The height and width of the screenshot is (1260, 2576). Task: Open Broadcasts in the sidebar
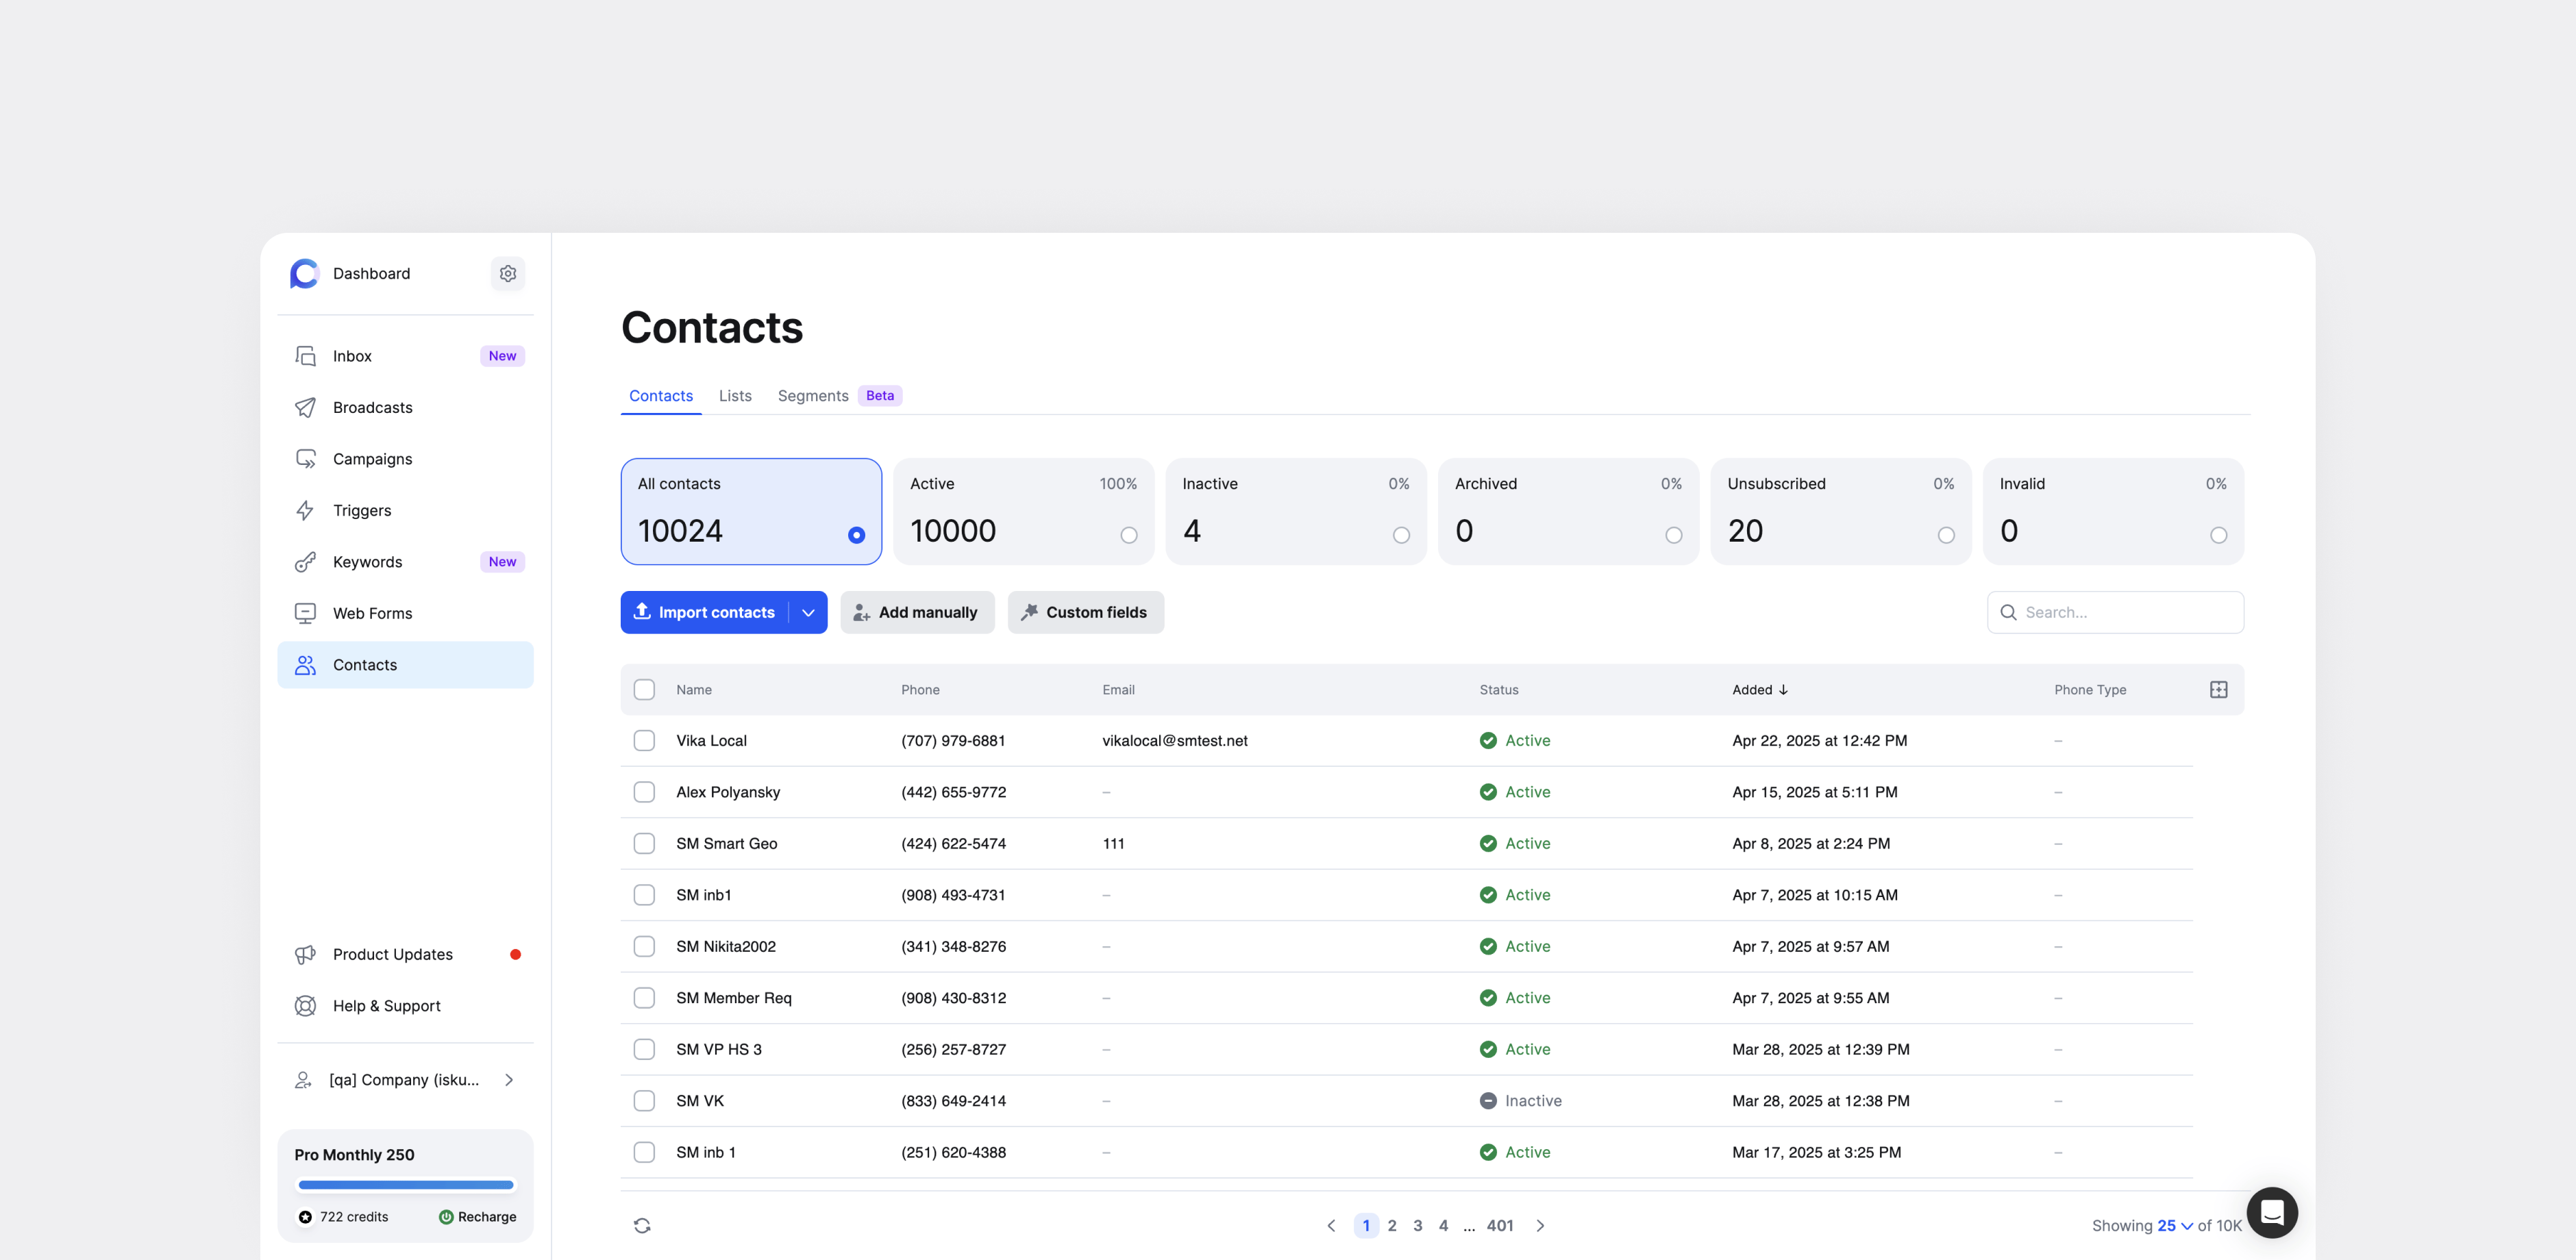click(x=405, y=407)
